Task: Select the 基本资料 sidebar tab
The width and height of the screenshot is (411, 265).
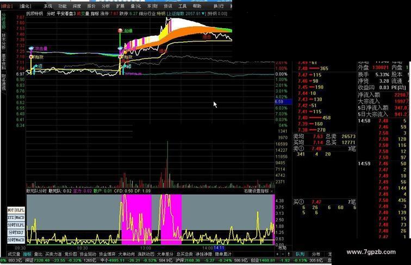Action: [x=3, y=61]
